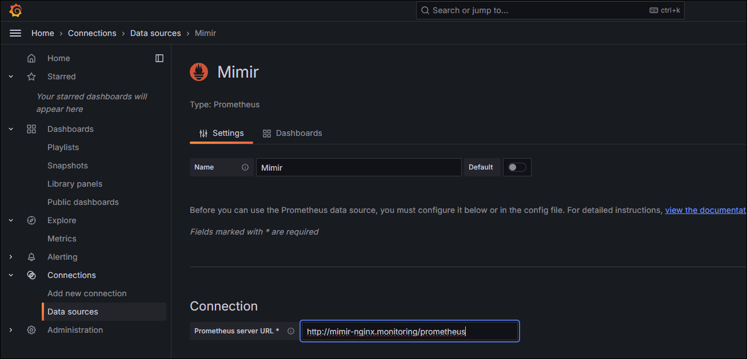Click the Mimir Prometheus flame logo
Screen dimensions: 747x359
click(x=199, y=72)
